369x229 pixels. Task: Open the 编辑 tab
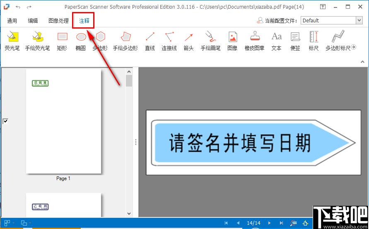coord(33,21)
